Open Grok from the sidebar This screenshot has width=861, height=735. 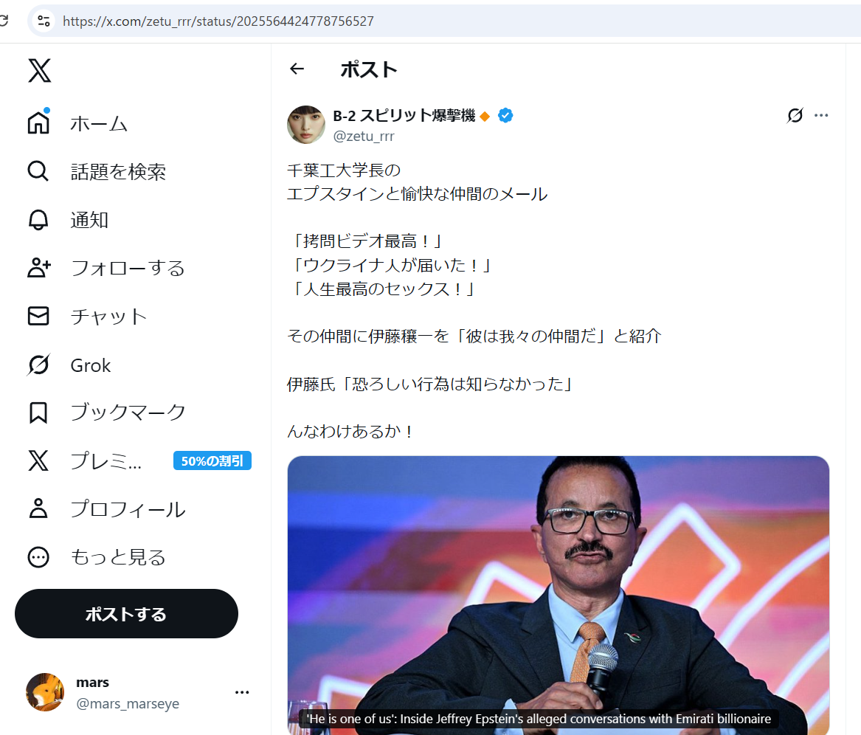90,365
